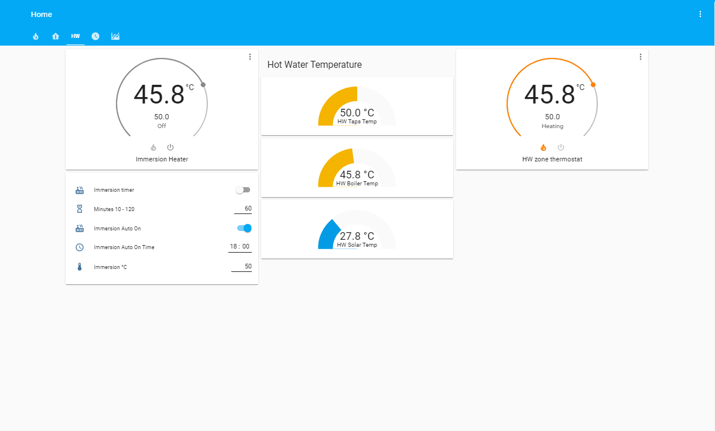Open the chart graph icon tab
The height and width of the screenshot is (431, 715).
tap(115, 36)
